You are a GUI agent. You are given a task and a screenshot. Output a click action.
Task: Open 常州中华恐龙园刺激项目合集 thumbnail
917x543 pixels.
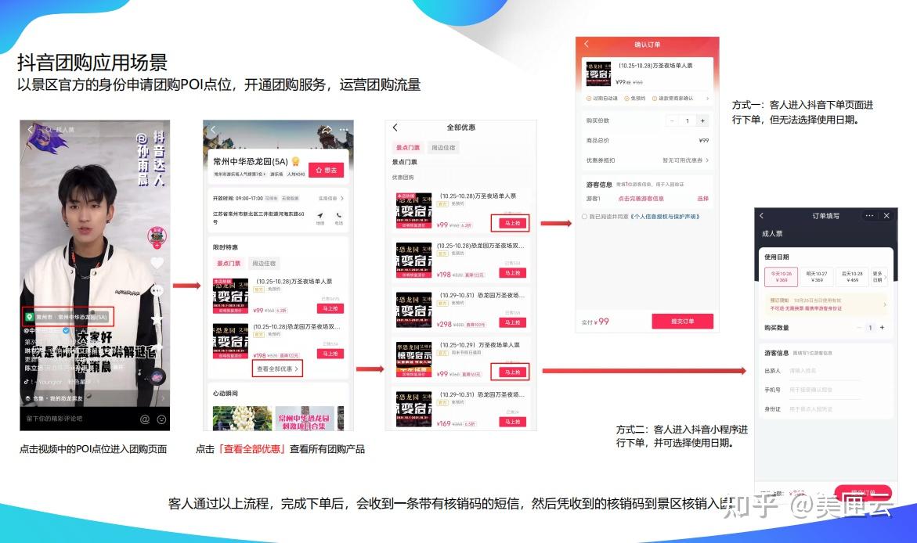tap(304, 419)
